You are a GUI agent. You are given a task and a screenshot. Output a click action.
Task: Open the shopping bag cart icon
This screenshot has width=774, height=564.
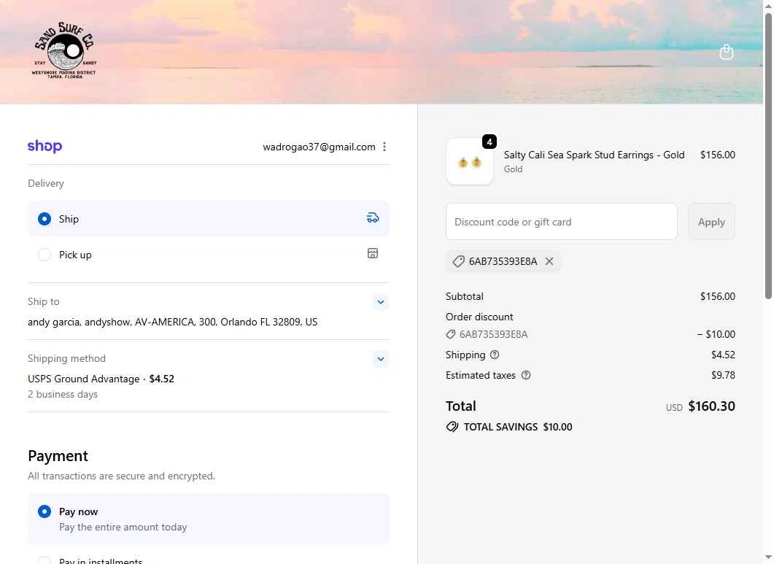(726, 52)
